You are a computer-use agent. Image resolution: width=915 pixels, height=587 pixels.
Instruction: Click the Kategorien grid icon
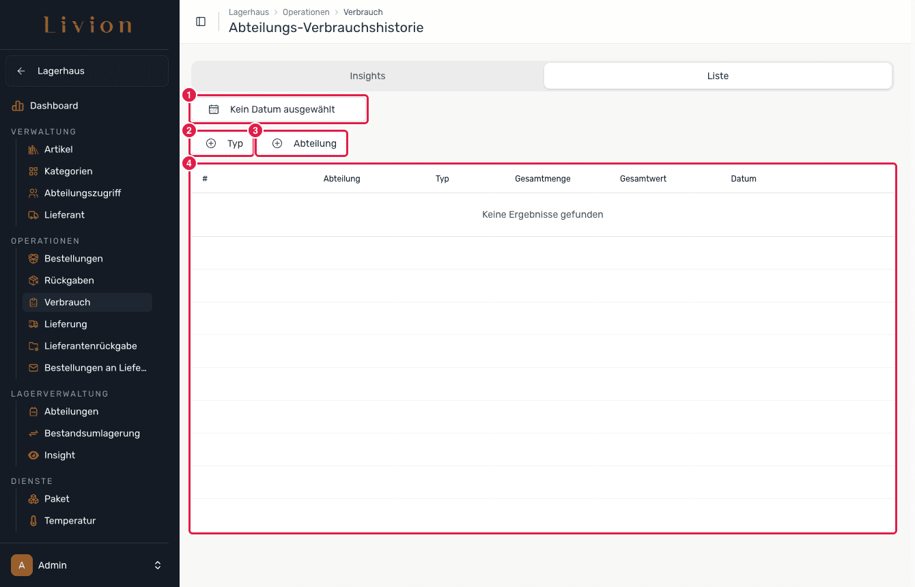(33, 171)
